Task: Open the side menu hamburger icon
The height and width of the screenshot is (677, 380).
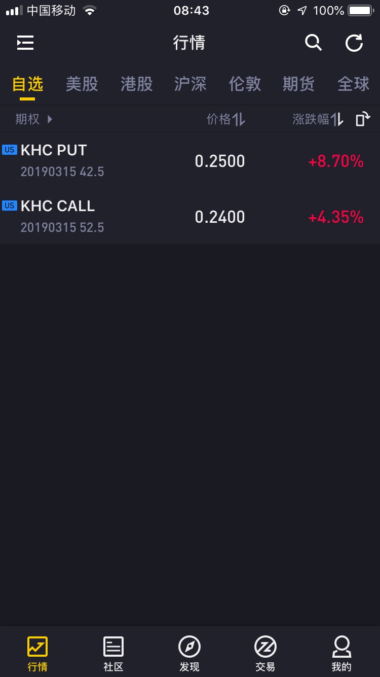Action: [x=25, y=43]
